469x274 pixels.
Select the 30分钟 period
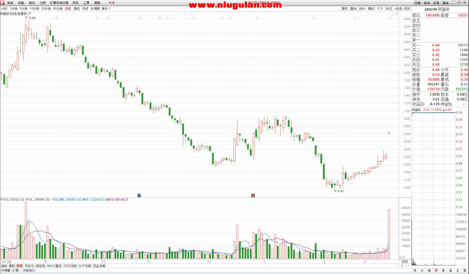(46, 9)
